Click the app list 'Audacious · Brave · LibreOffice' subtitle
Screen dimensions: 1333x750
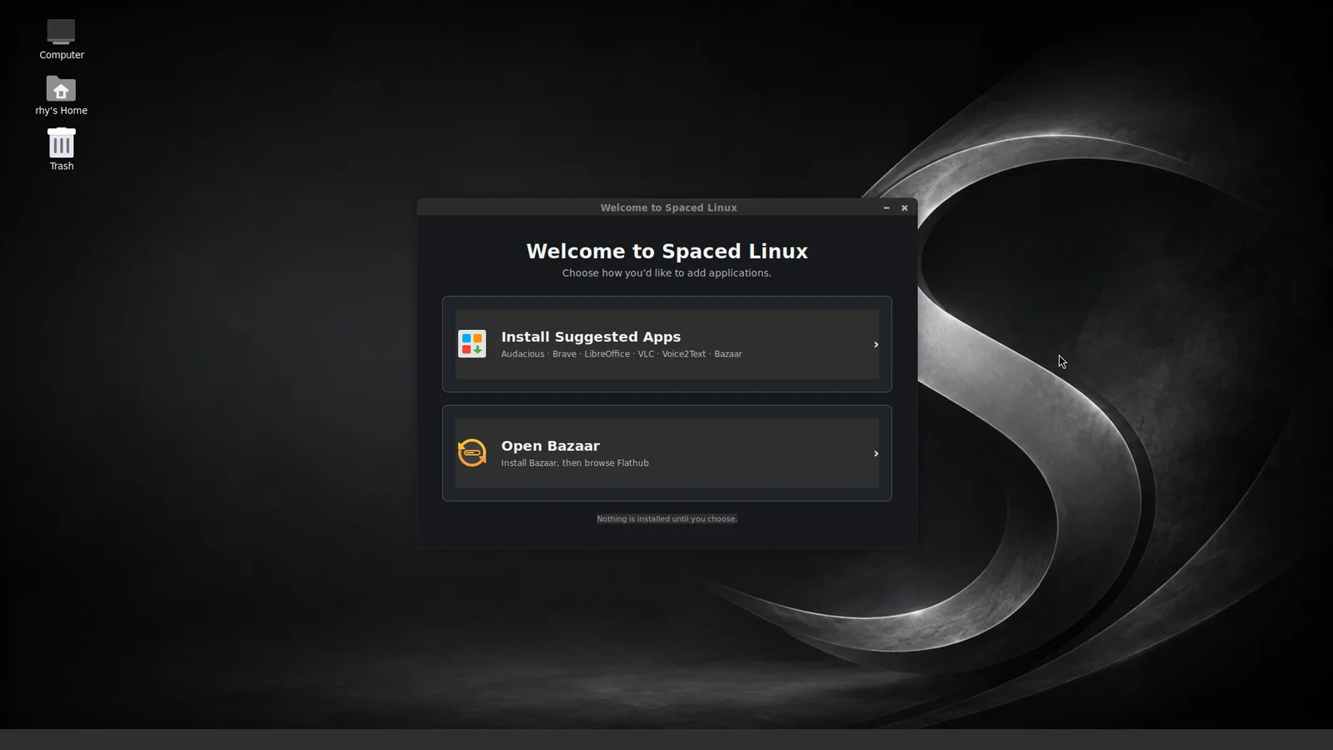pyautogui.click(x=622, y=354)
